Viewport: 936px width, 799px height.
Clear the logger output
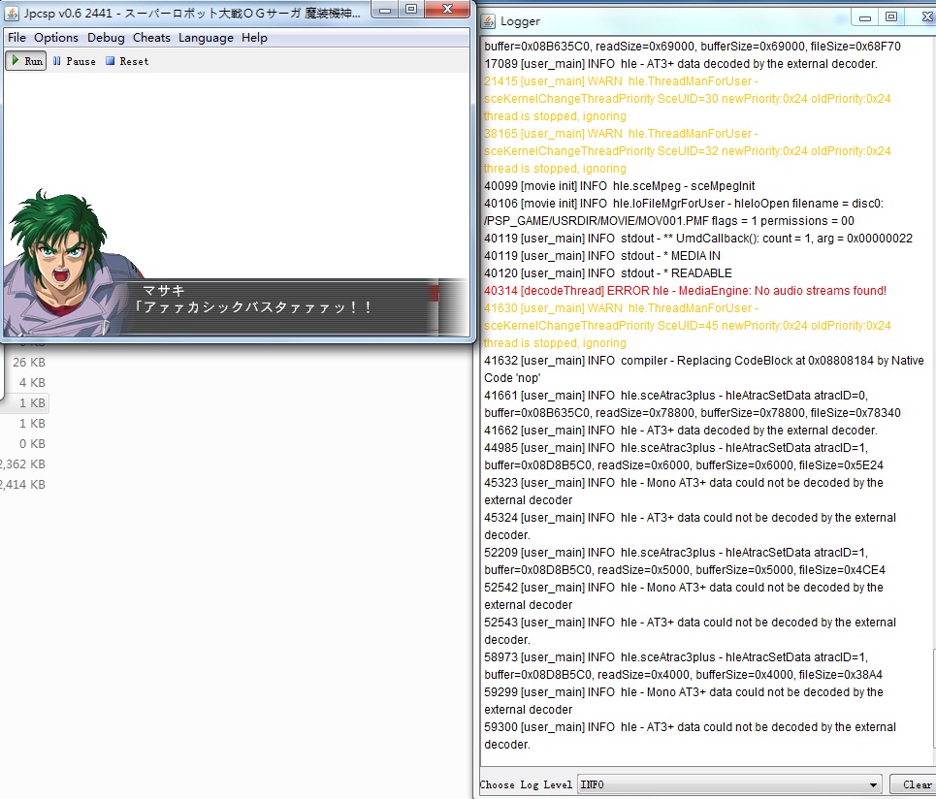pyautogui.click(x=916, y=784)
